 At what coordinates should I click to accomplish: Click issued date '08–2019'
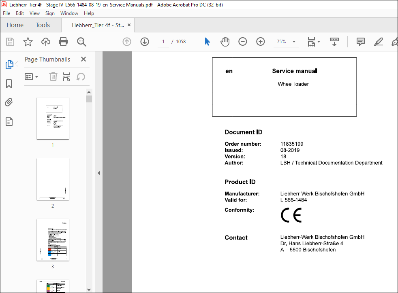[x=290, y=150]
